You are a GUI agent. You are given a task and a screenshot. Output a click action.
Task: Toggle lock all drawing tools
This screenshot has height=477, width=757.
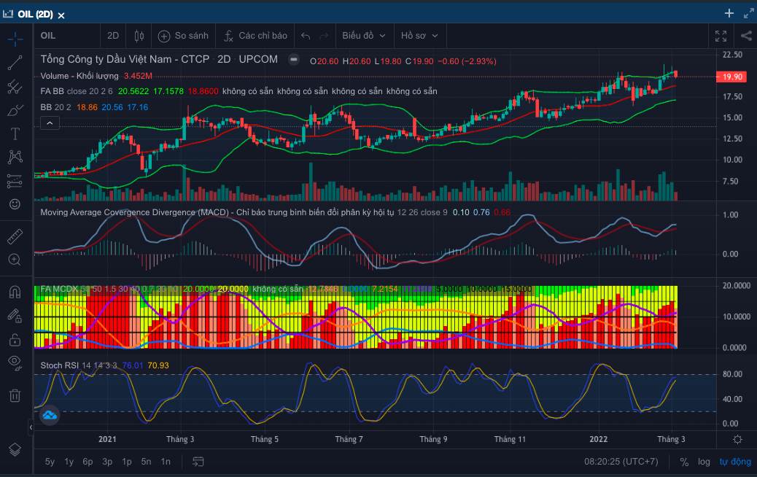click(15, 339)
